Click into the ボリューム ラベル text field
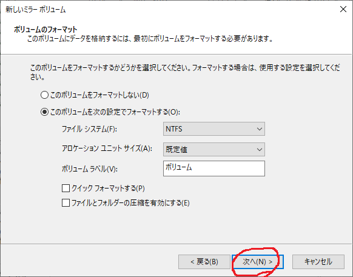 click(214, 169)
